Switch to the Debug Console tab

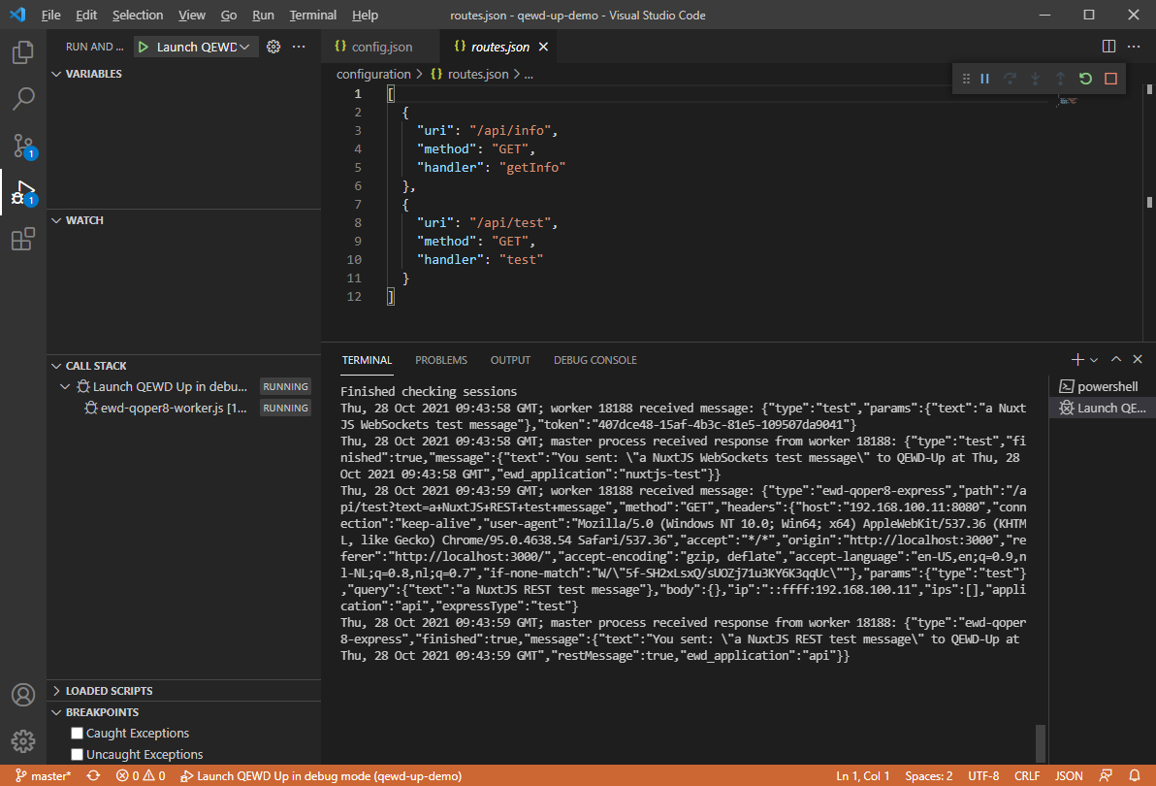point(594,360)
